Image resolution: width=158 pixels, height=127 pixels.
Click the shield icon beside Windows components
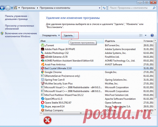point(2,33)
